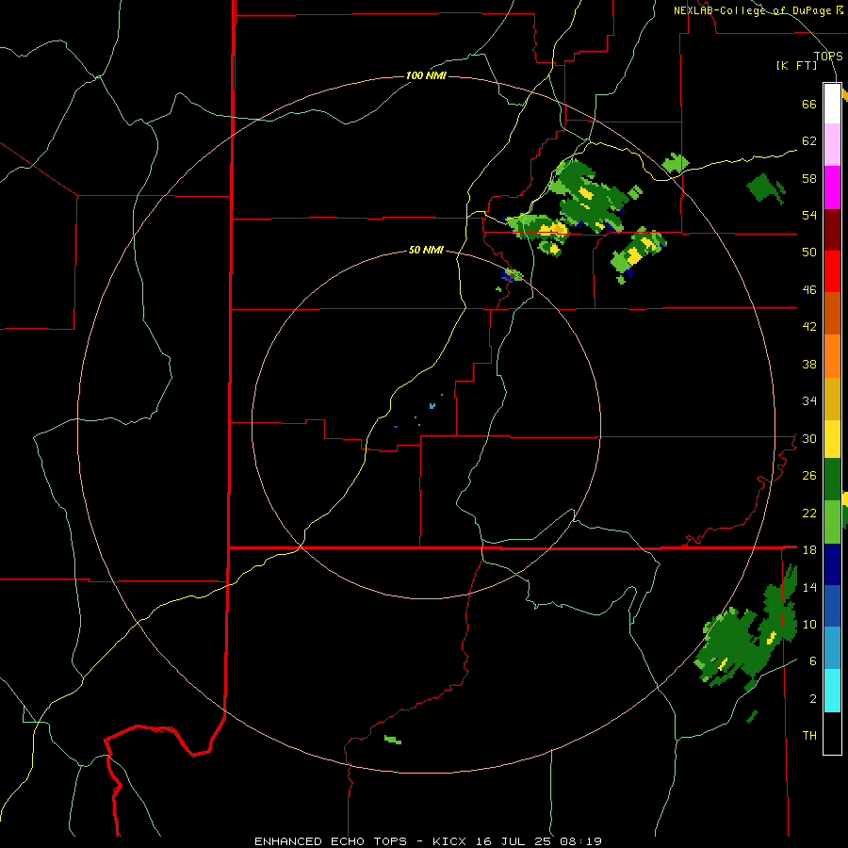Click the '100 NMI' range ring label

pyautogui.click(x=426, y=75)
